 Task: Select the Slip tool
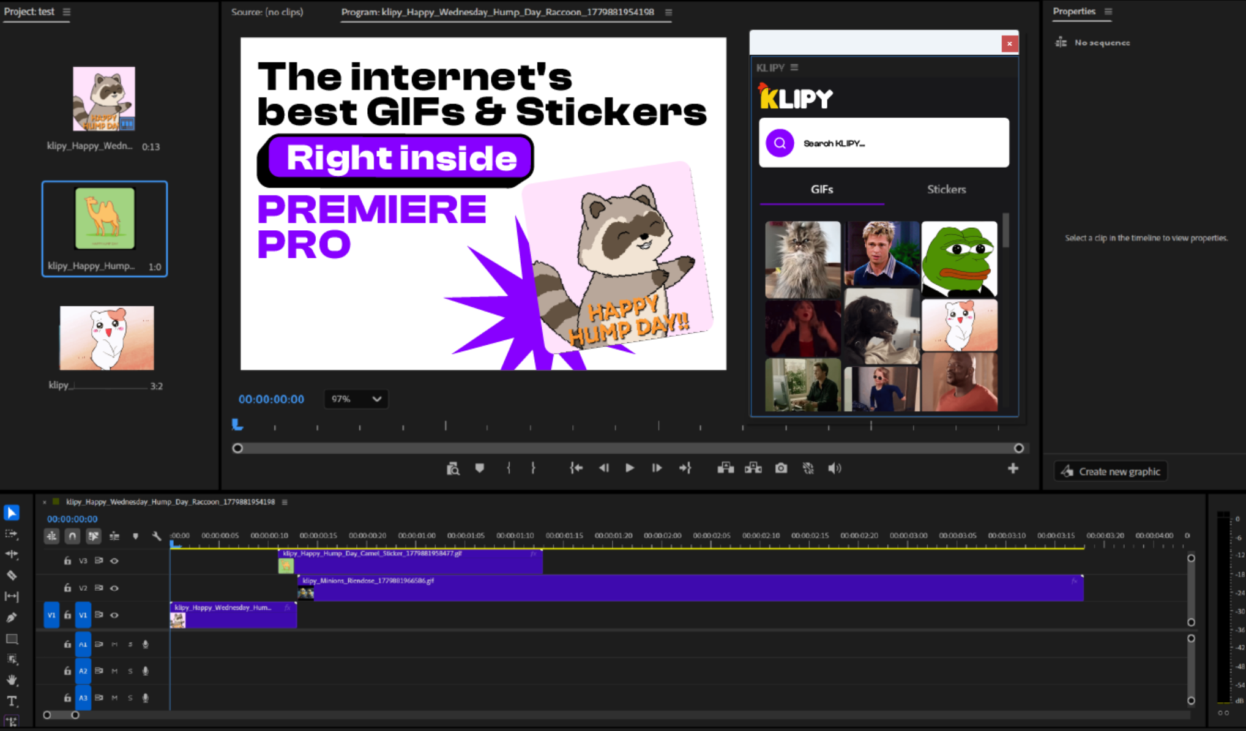click(12, 596)
